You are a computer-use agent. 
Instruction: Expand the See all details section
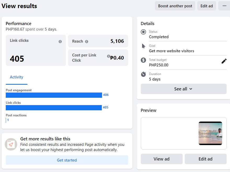click(183, 89)
